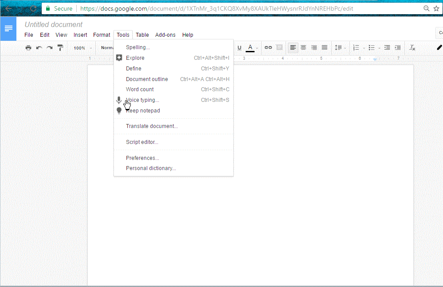The height and width of the screenshot is (287, 443).
Task: Select the Paint format roller icon
Action: click(x=60, y=48)
